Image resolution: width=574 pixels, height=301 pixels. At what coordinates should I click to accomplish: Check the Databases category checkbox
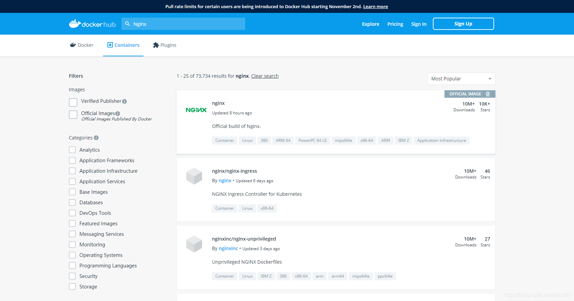point(72,203)
